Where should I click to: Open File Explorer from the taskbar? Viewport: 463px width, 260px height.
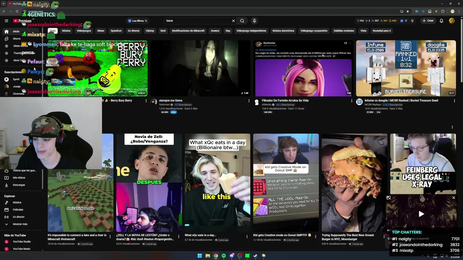208,256
